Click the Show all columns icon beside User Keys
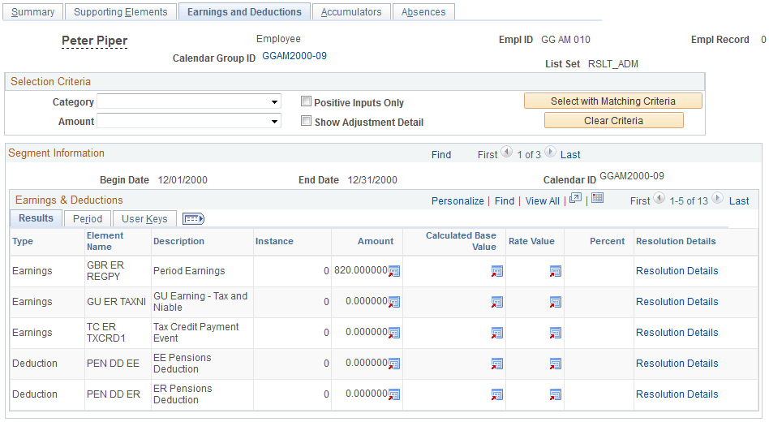Image resolution: width=769 pixels, height=422 pixels. coord(193,219)
